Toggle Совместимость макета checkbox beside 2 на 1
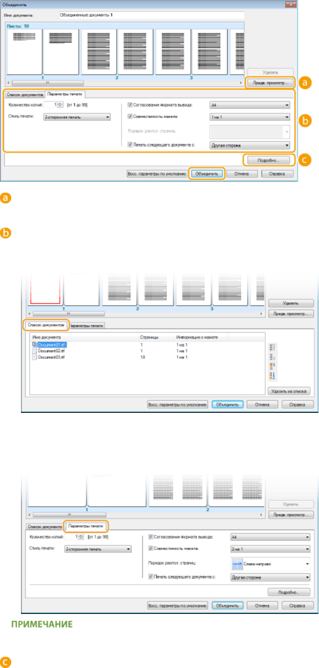This screenshot has height=668, width=319. click(151, 549)
